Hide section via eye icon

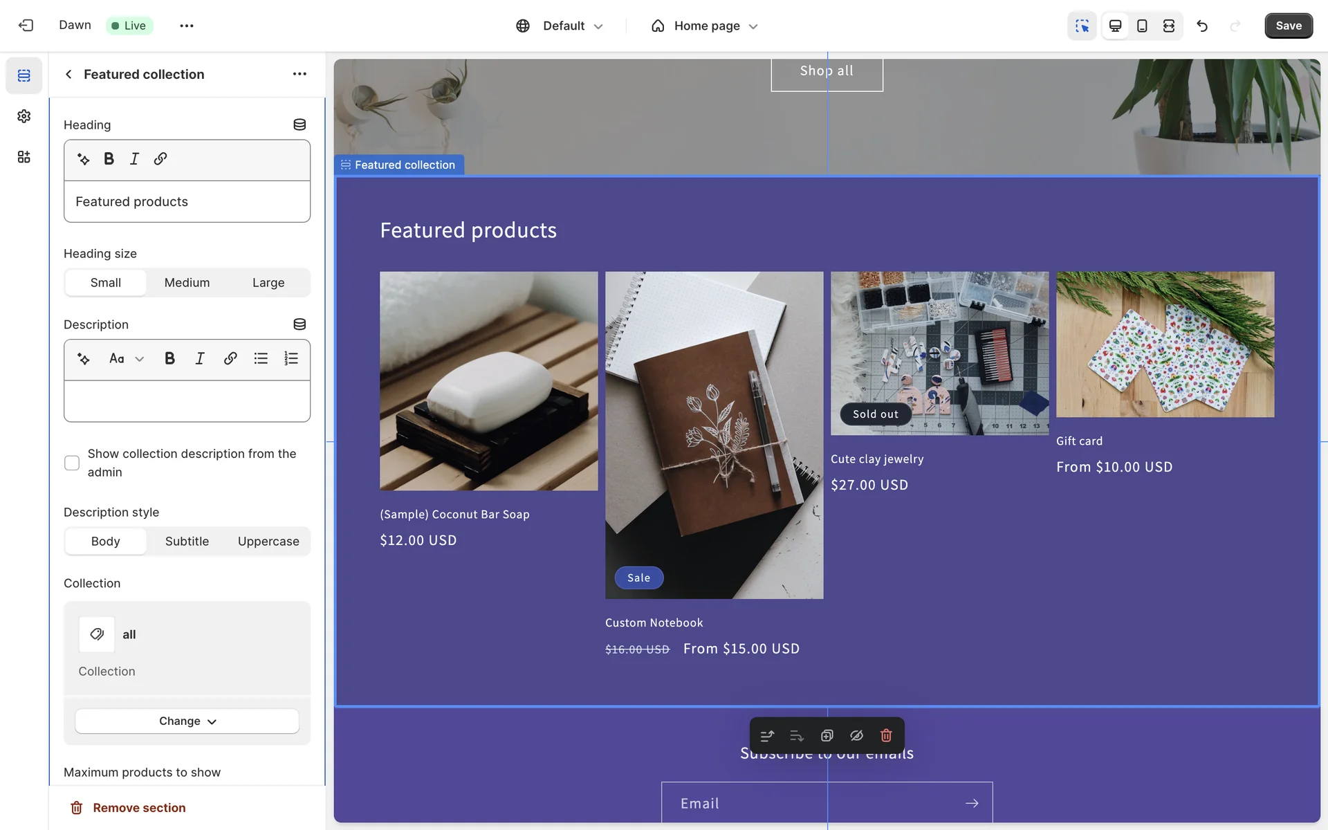tap(856, 735)
